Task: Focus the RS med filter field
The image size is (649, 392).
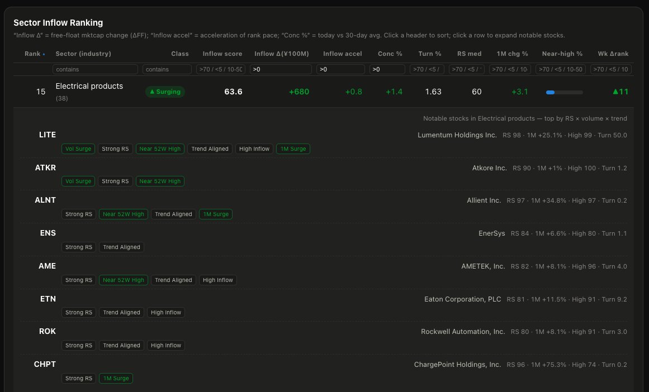Action: (x=466, y=69)
